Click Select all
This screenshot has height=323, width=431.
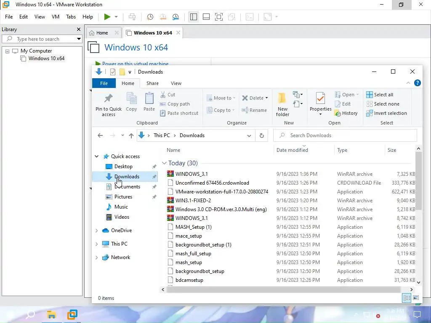380,95
